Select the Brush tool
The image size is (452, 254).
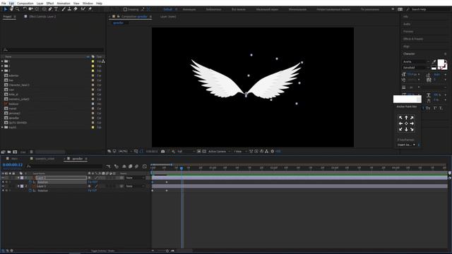click(64, 9)
